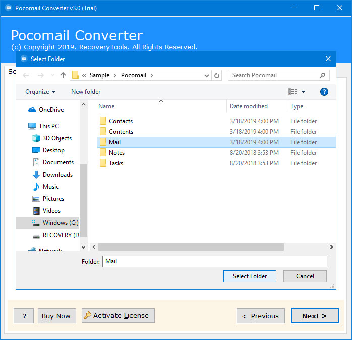Go up one folder level

coord(63,75)
